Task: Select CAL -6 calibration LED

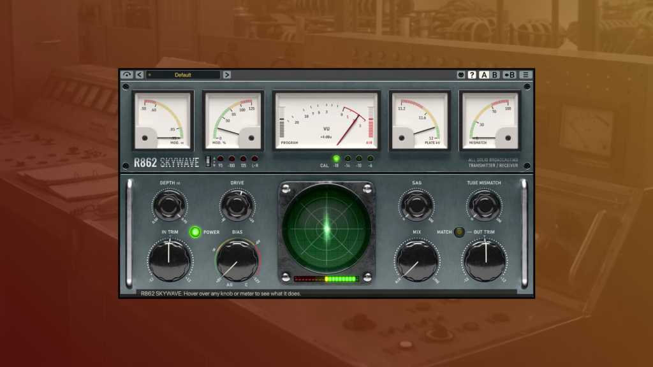Action: pyautogui.click(x=371, y=159)
